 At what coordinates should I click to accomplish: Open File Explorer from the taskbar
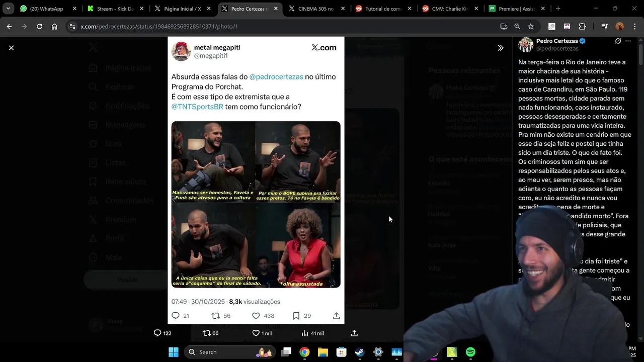click(323, 352)
